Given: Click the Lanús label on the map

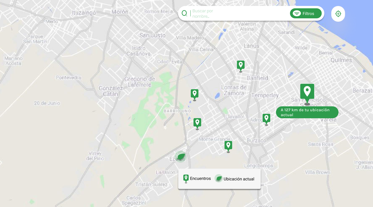Looking at the screenshot, I should point(251,46).
